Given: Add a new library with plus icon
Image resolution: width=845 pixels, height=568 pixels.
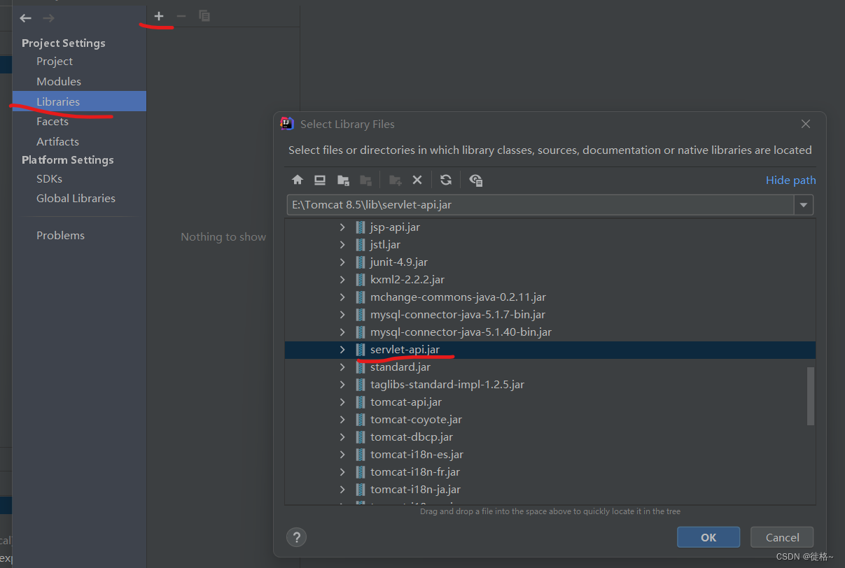Looking at the screenshot, I should (x=159, y=15).
